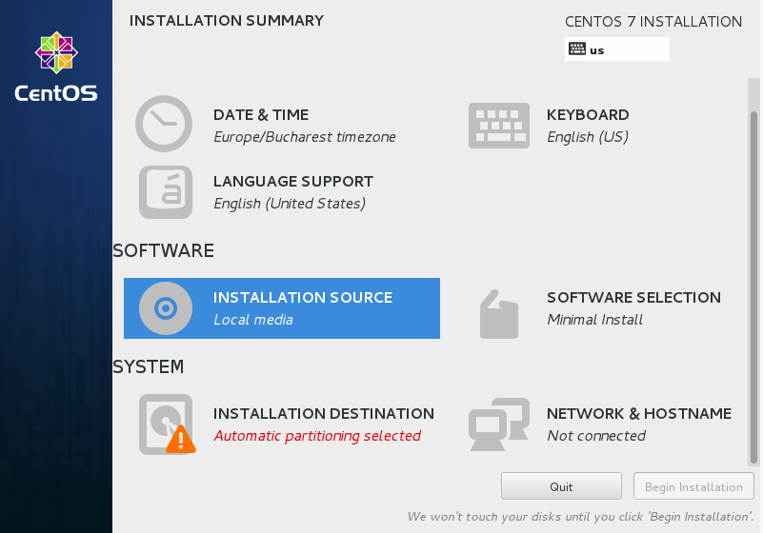Viewport: 763px width, 533px height.
Task: Click the Language Support icon
Action: click(165, 191)
